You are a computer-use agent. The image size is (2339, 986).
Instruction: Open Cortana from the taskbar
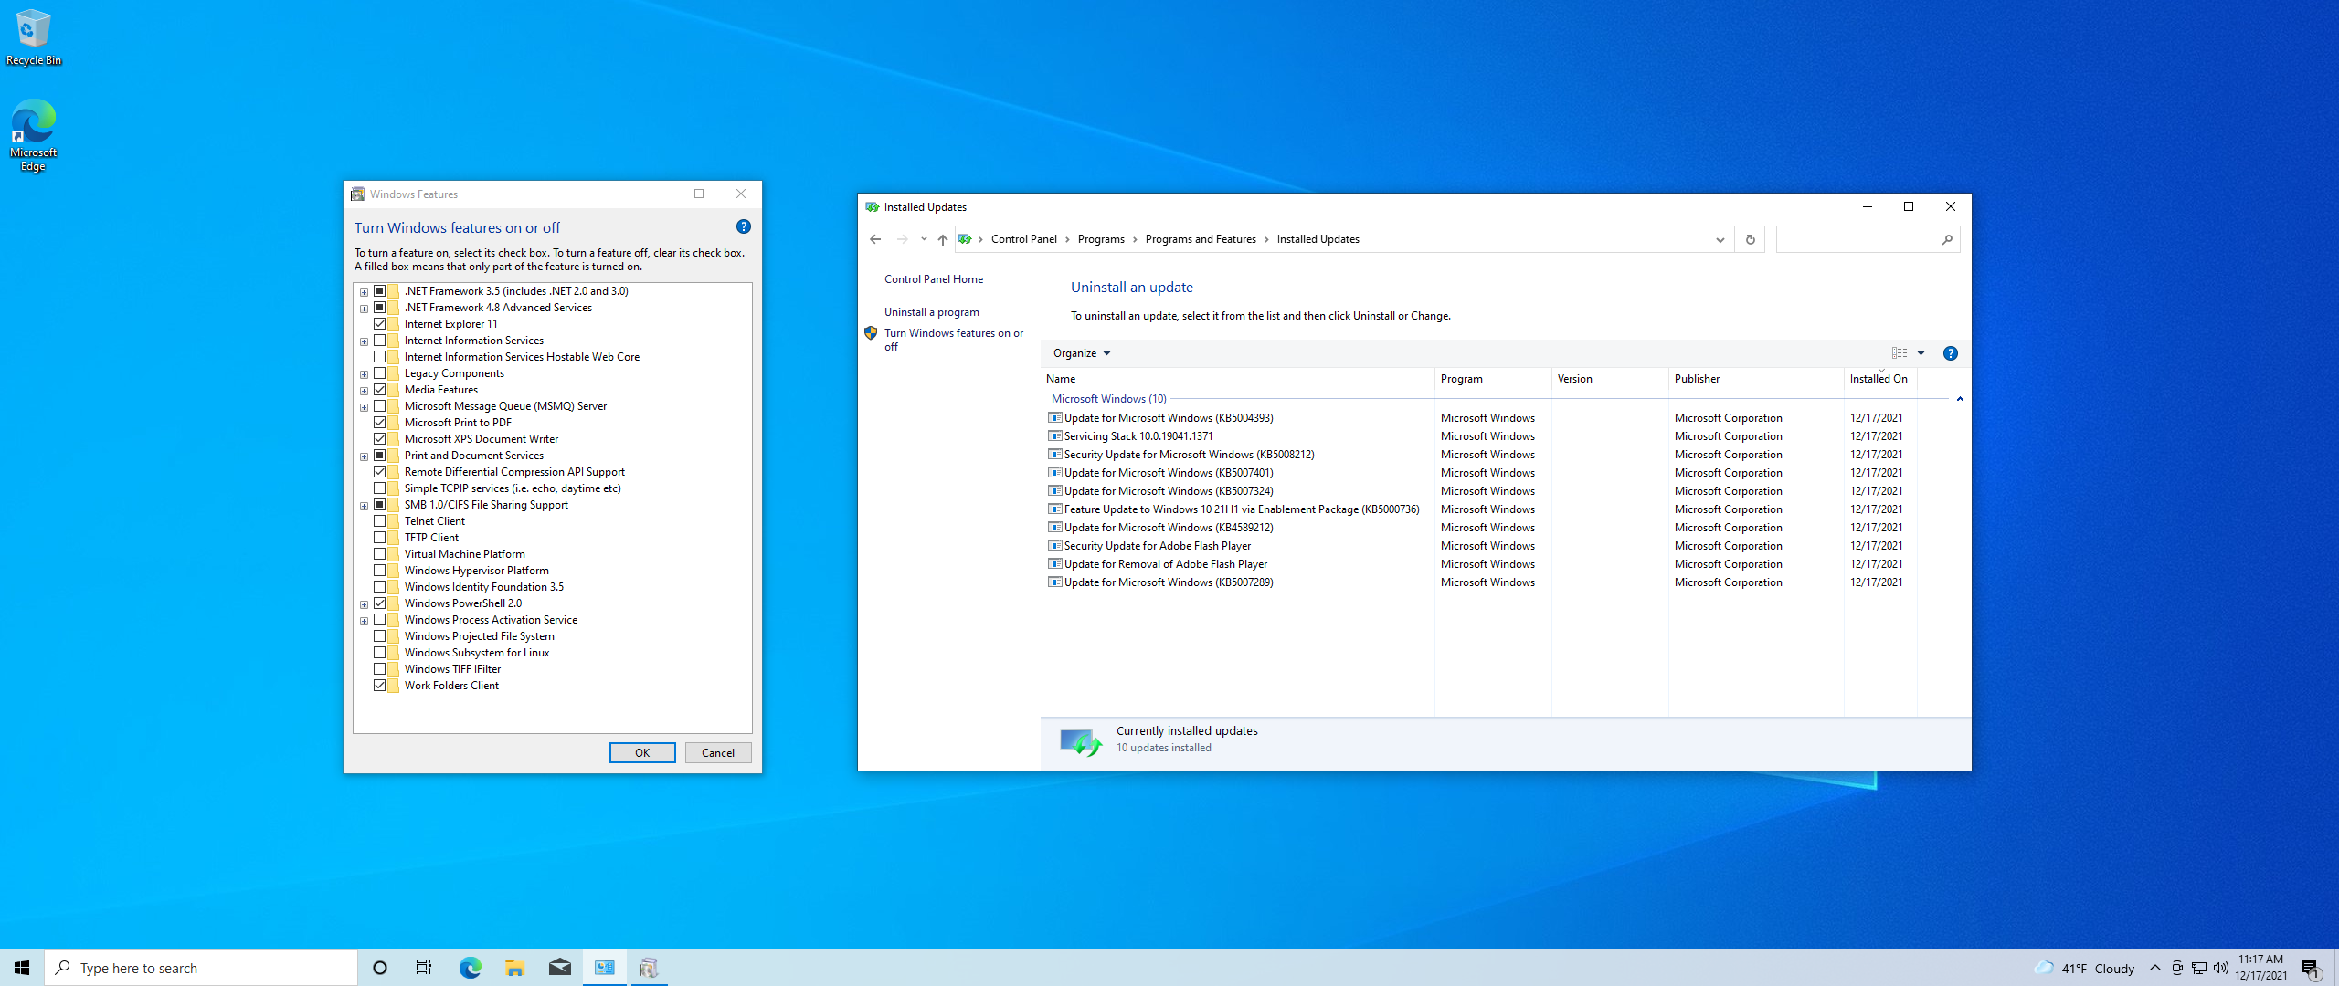point(380,968)
